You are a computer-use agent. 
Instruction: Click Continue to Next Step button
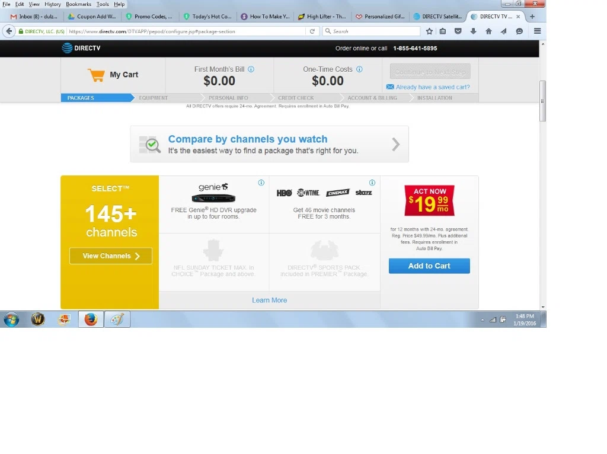pos(430,72)
